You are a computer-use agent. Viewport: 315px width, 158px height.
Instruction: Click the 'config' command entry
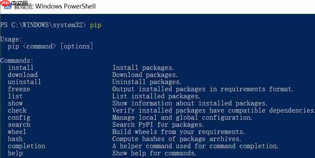[x=19, y=118]
